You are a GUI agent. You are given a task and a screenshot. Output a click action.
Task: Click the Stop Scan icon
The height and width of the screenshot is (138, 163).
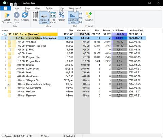pos(17,15)
